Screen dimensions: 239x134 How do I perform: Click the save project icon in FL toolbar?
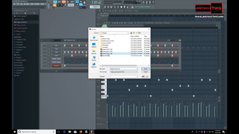[132, 7]
